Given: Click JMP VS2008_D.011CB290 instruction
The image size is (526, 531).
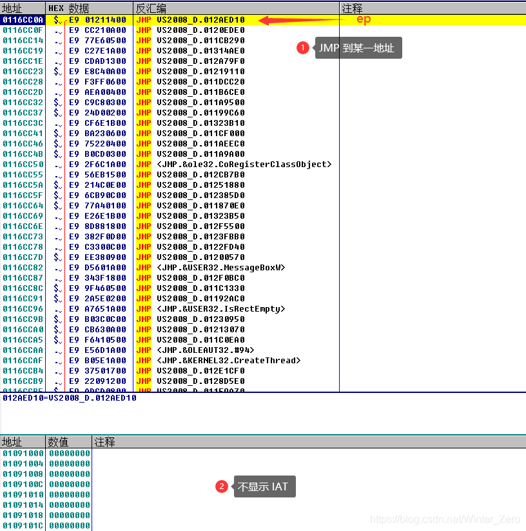Looking at the screenshot, I should [x=190, y=41].
